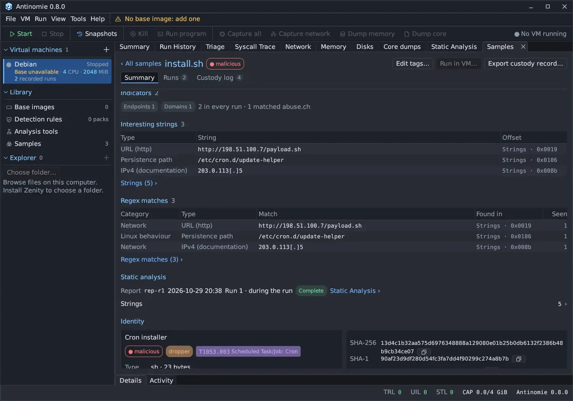
Task: Click Capture all toolbar button
Action: point(240,34)
